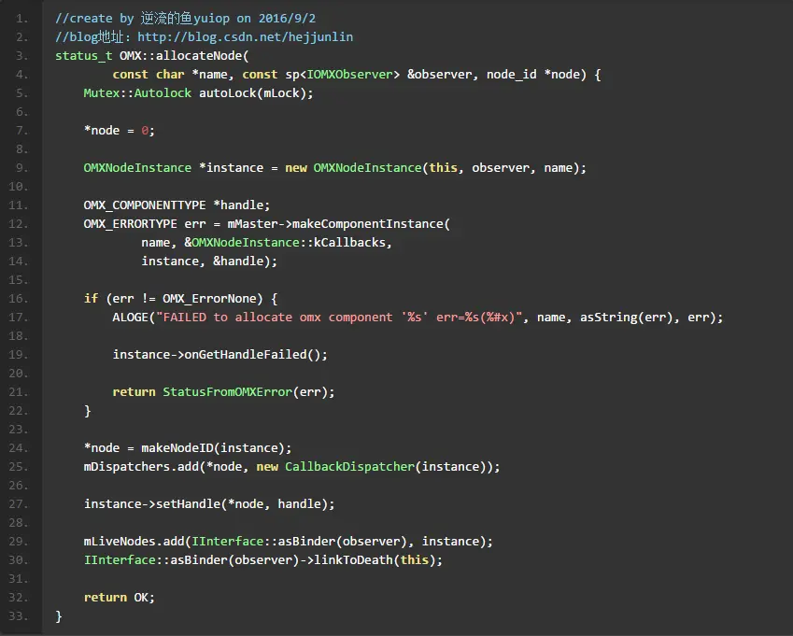Click '&handle);' on line 14
The height and width of the screenshot is (636, 793).
[x=246, y=261]
